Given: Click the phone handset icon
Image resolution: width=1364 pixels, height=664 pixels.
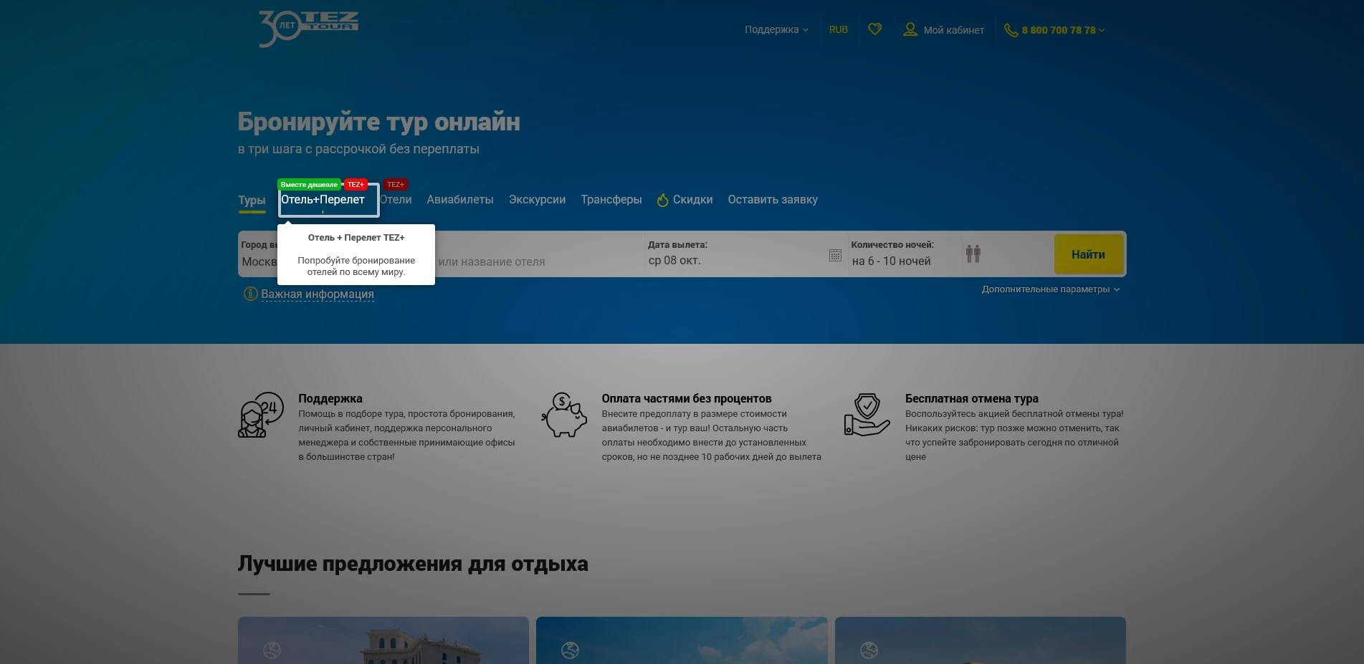Looking at the screenshot, I should [x=1011, y=30].
